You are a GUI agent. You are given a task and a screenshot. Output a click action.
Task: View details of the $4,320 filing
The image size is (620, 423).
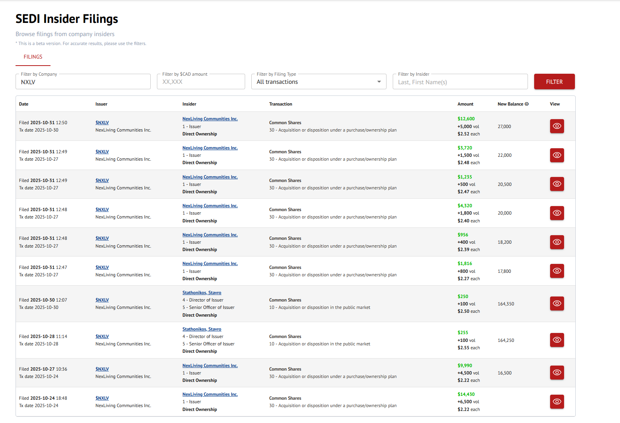pyautogui.click(x=557, y=213)
